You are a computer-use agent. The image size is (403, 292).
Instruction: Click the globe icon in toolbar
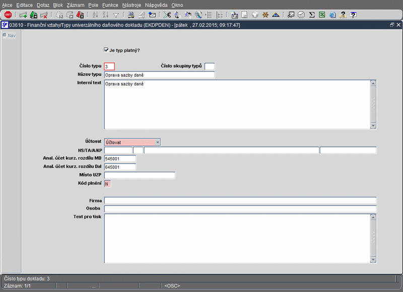coord(255,15)
